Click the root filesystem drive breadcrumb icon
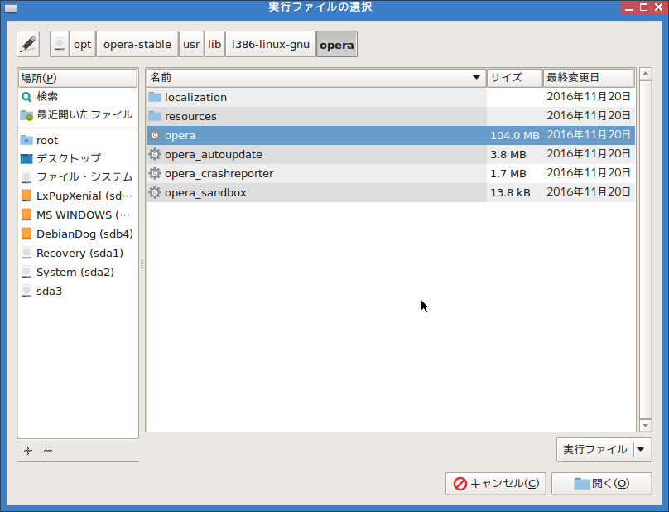Viewport: 669px width, 512px height. coord(60,44)
